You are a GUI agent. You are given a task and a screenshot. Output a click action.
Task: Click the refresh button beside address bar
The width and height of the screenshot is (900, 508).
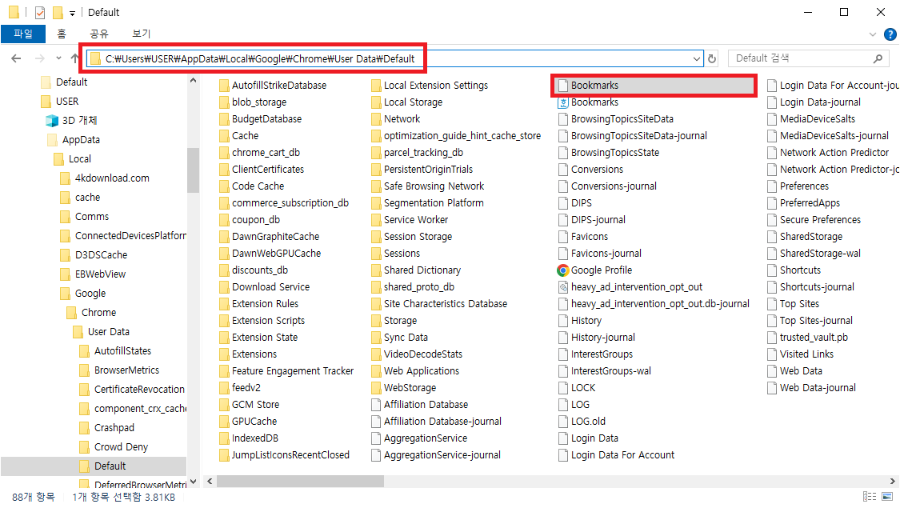712,58
